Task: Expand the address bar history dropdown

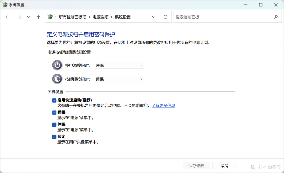Action: pyautogui.click(x=154, y=17)
